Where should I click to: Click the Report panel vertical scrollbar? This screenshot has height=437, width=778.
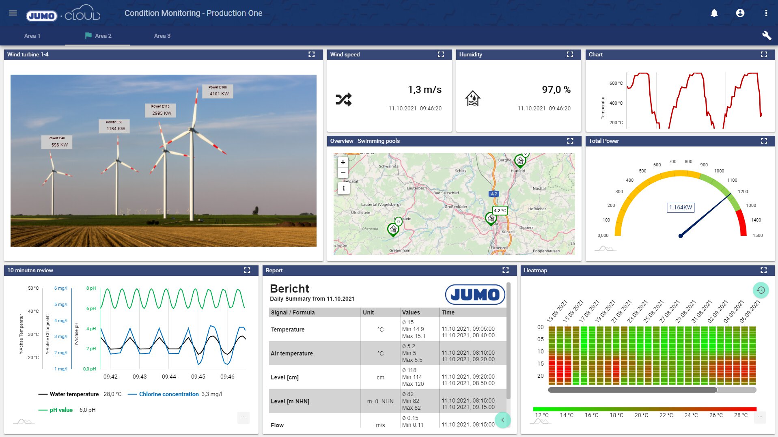tap(508, 341)
